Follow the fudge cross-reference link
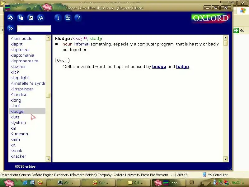249x187 pixels. click(182, 66)
